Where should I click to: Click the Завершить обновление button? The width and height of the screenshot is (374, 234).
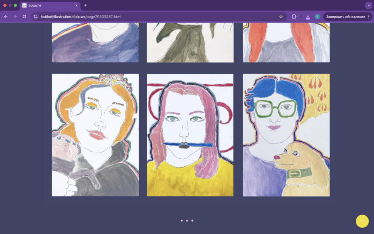[345, 17]
